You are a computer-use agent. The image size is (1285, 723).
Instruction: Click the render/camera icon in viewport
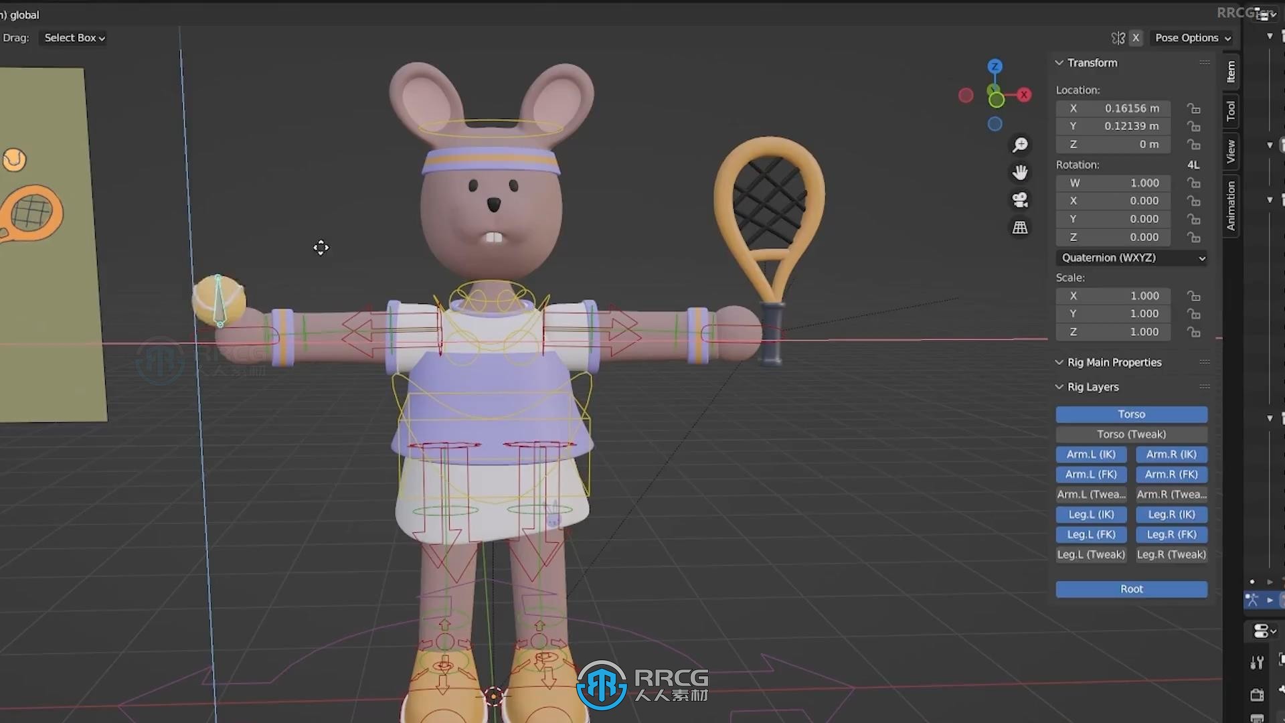[1020, 199]
